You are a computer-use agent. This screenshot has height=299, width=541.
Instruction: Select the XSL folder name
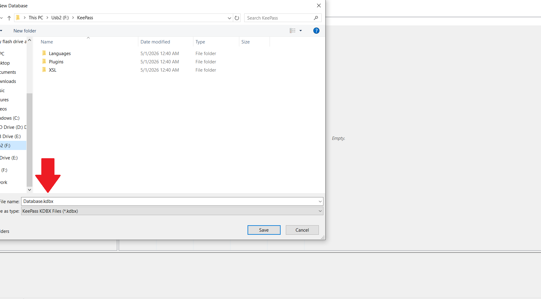click(53, 70)
